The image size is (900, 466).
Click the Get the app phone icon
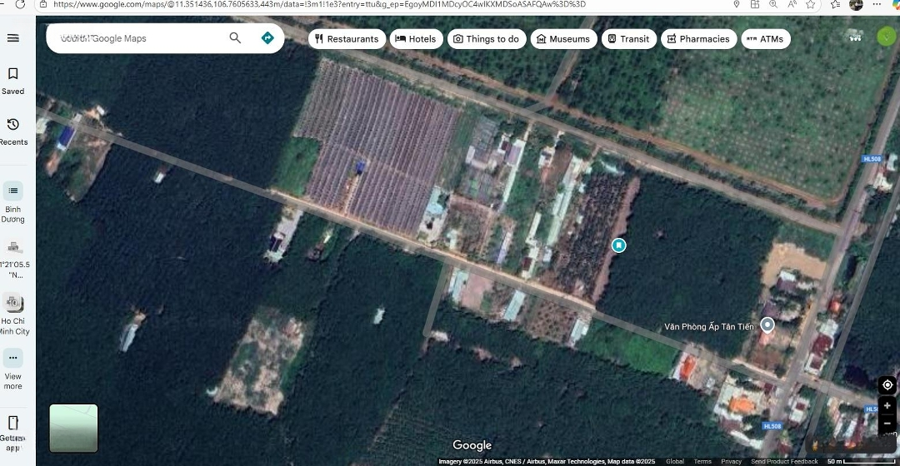[12, 423]
